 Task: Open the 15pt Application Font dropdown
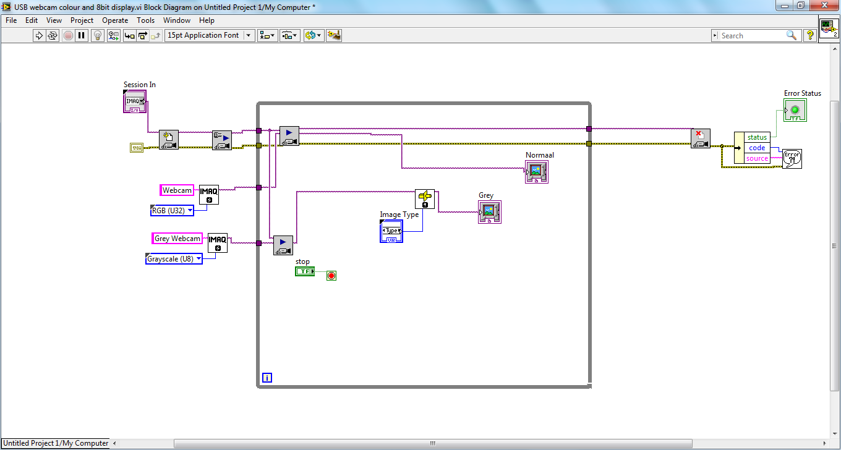pos(210,35)
